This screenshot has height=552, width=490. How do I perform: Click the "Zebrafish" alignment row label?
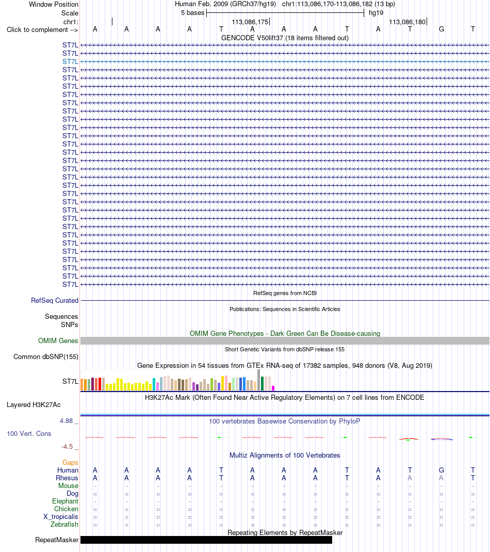click(x=64, y=525)
